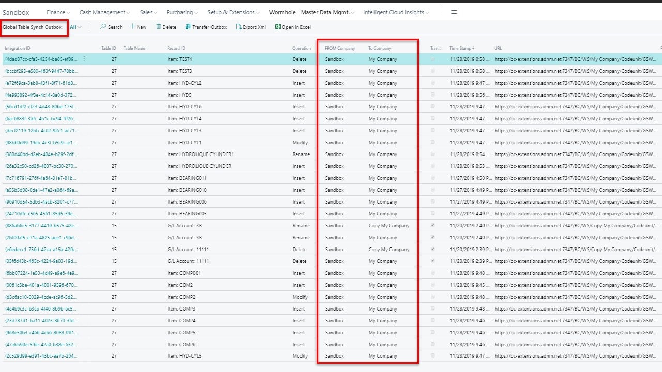Expand Intelligent Cloud Insights menu
This screenshot has height=372, width=662.
[396, 12]
